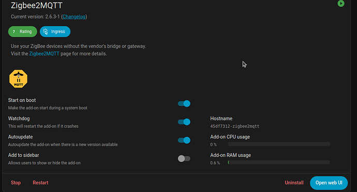Click the Add-on CPU usage bar
Image resolution: width=357 pixels, height=192 pixels.
pos(279,144)
